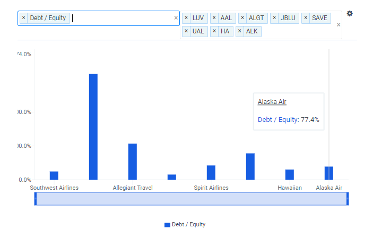Click the right handle of range slider
Viewport: 373px width, 238px height.
(348, 199)
